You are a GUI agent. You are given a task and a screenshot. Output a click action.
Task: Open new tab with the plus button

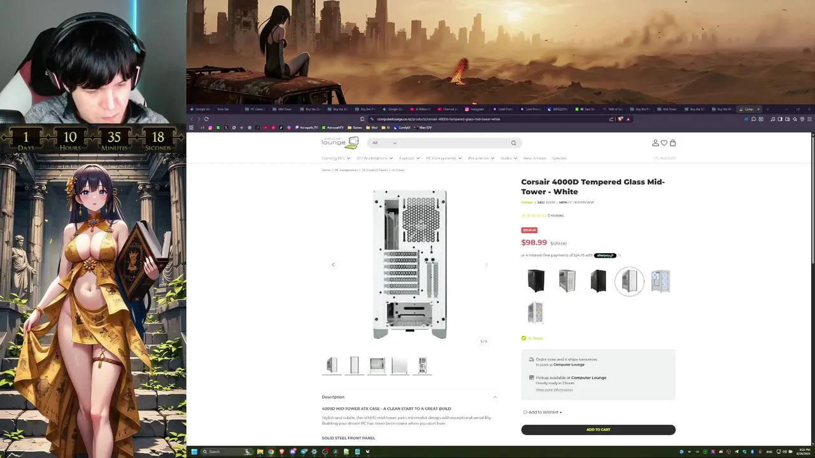tap(767, 109)
